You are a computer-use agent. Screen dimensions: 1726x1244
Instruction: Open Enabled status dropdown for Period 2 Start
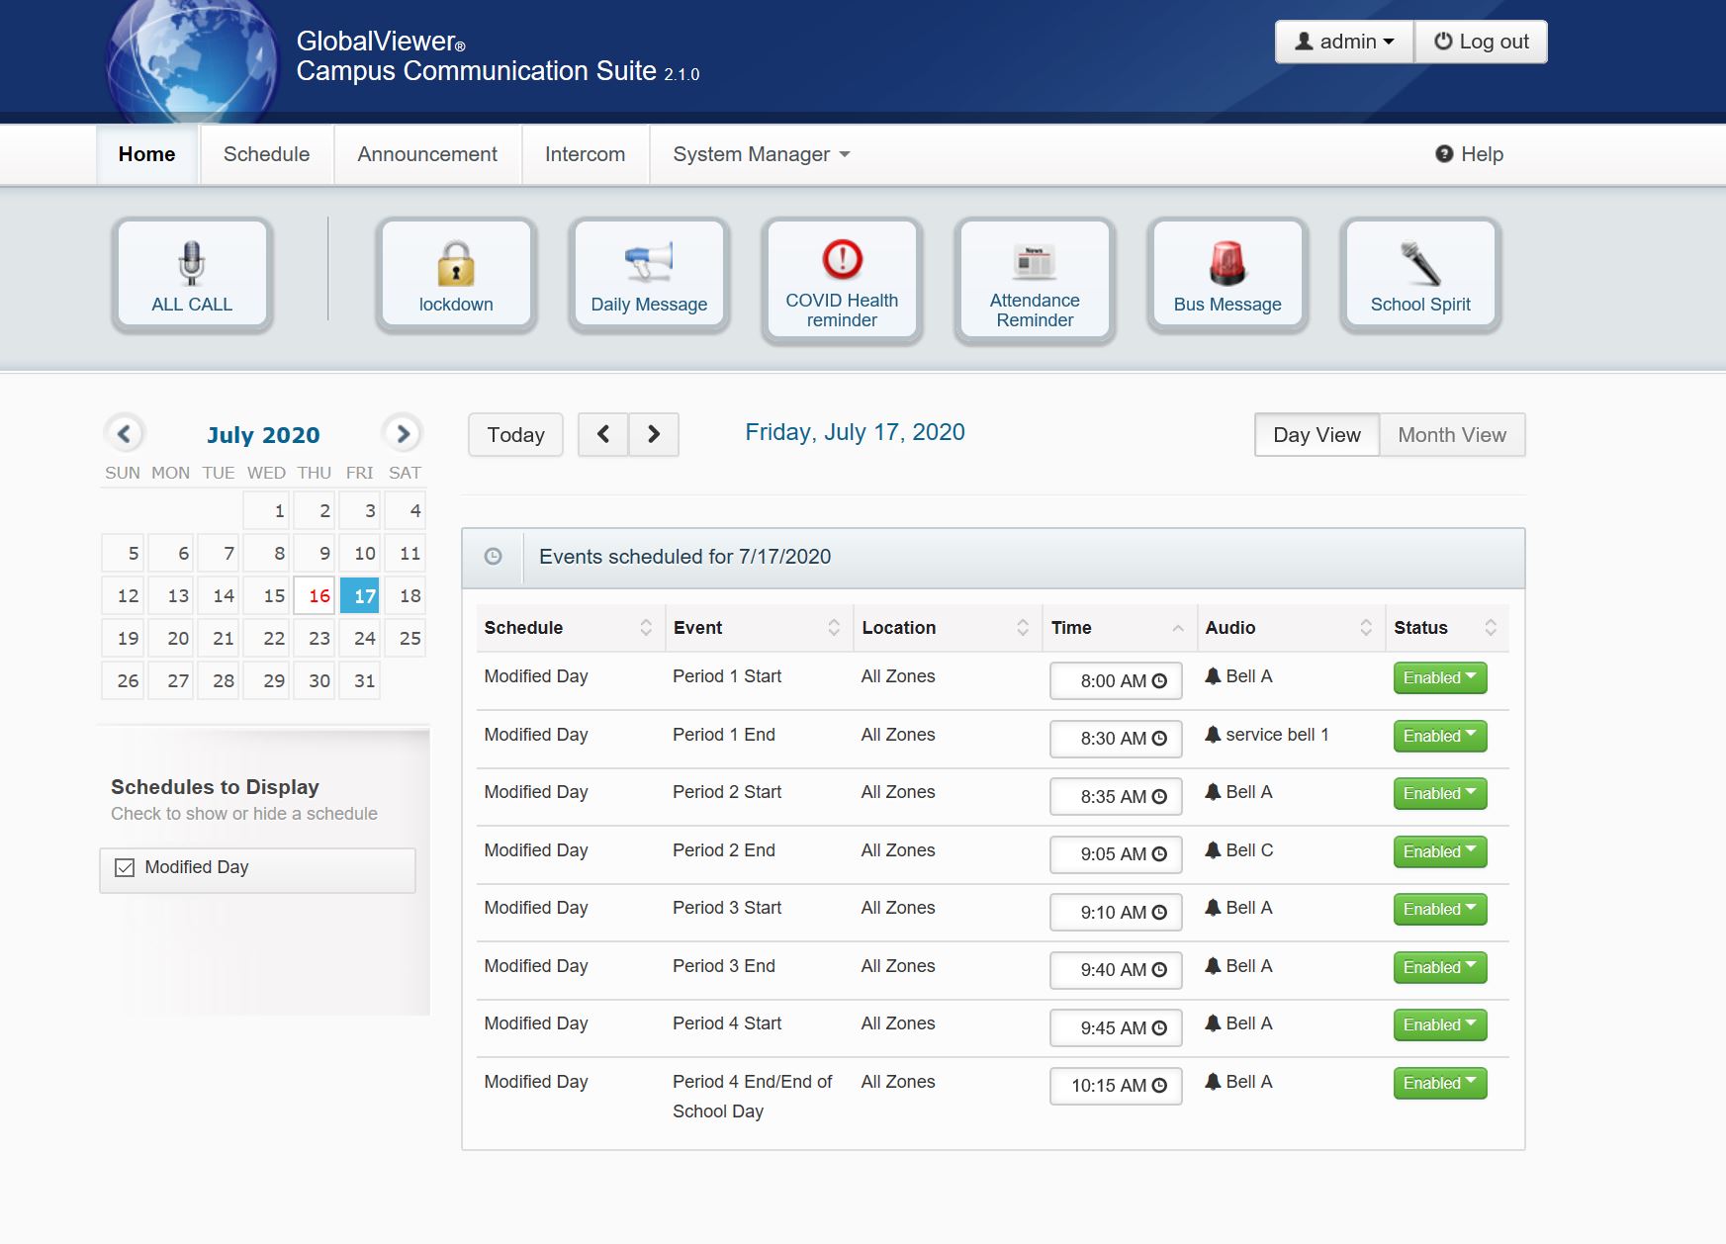click(x=1440, y=794)
